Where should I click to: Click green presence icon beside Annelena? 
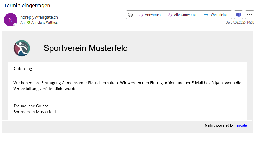28,23
